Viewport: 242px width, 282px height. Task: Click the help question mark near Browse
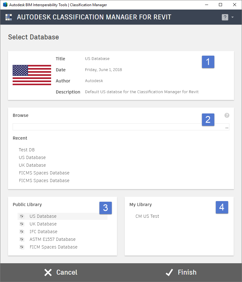click(x=227, y=115)
